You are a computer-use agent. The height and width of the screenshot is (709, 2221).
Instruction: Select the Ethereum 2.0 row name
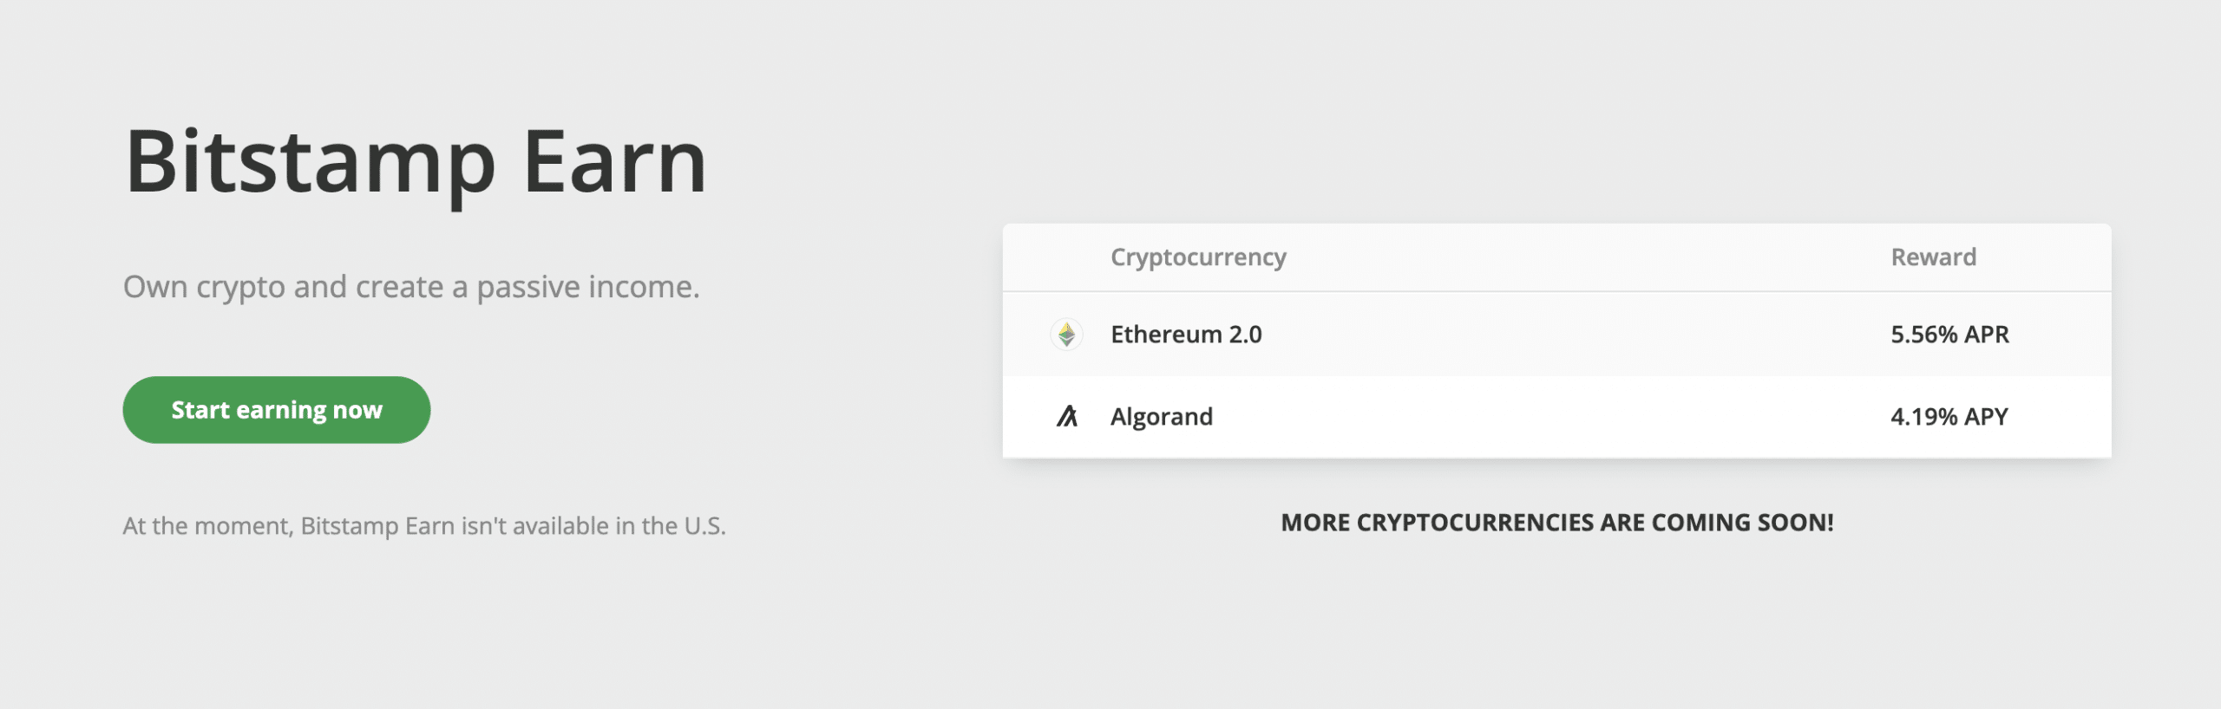coord(1186,335)
